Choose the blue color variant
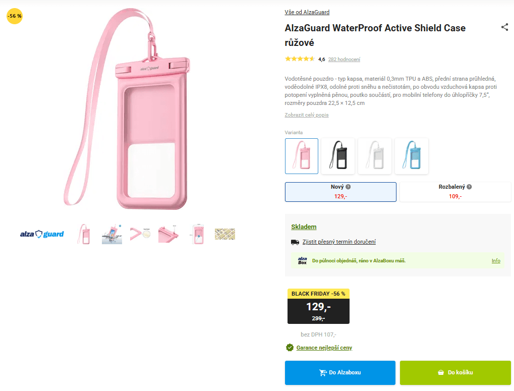Screen dimensions: 514x391 tap(412, 156)
